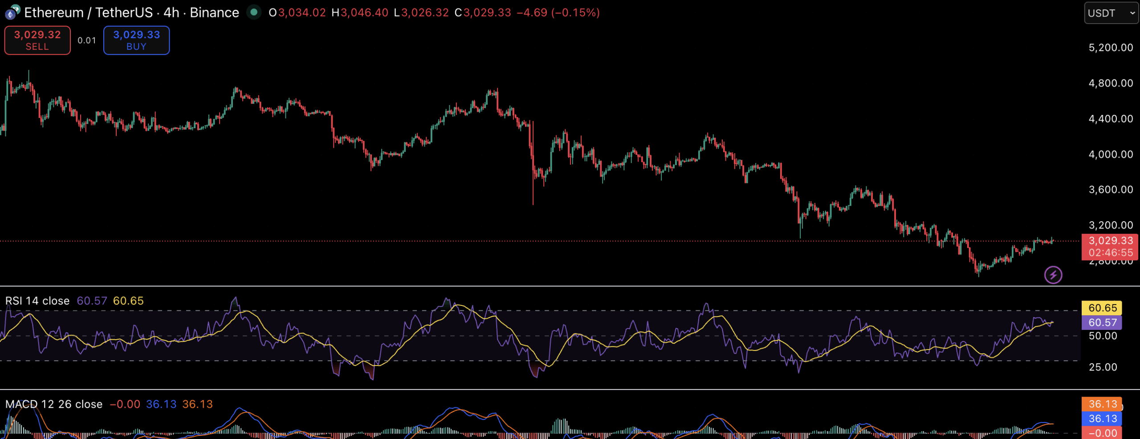Click the 4,000.00 price axis label
This screenshot has height=439, width=1140.
click(1111, 154)
